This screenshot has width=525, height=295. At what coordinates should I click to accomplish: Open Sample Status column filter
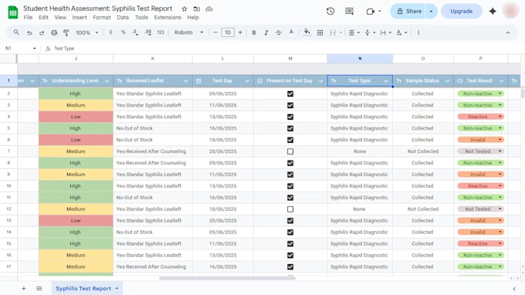coord(447,81)
